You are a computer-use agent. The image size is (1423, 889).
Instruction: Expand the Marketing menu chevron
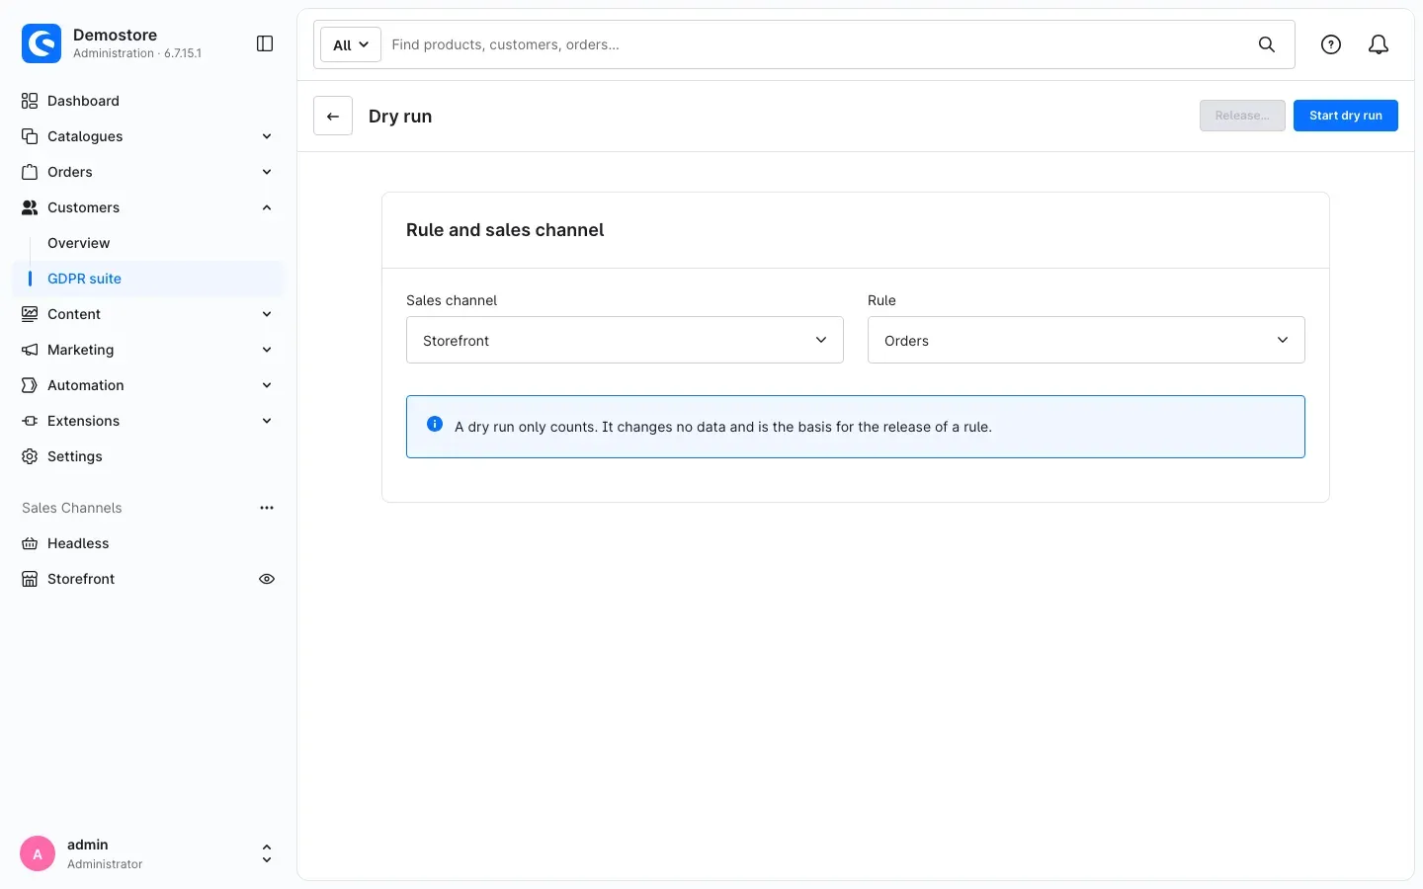point(267,350)
